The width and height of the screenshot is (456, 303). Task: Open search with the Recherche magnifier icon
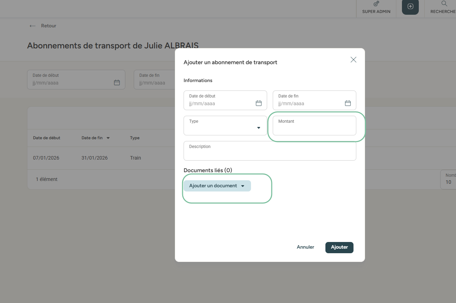point(444,4)
